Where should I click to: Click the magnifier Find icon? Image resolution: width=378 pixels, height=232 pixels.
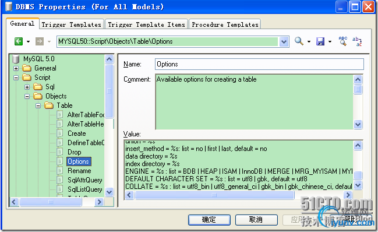pos(299,41)
